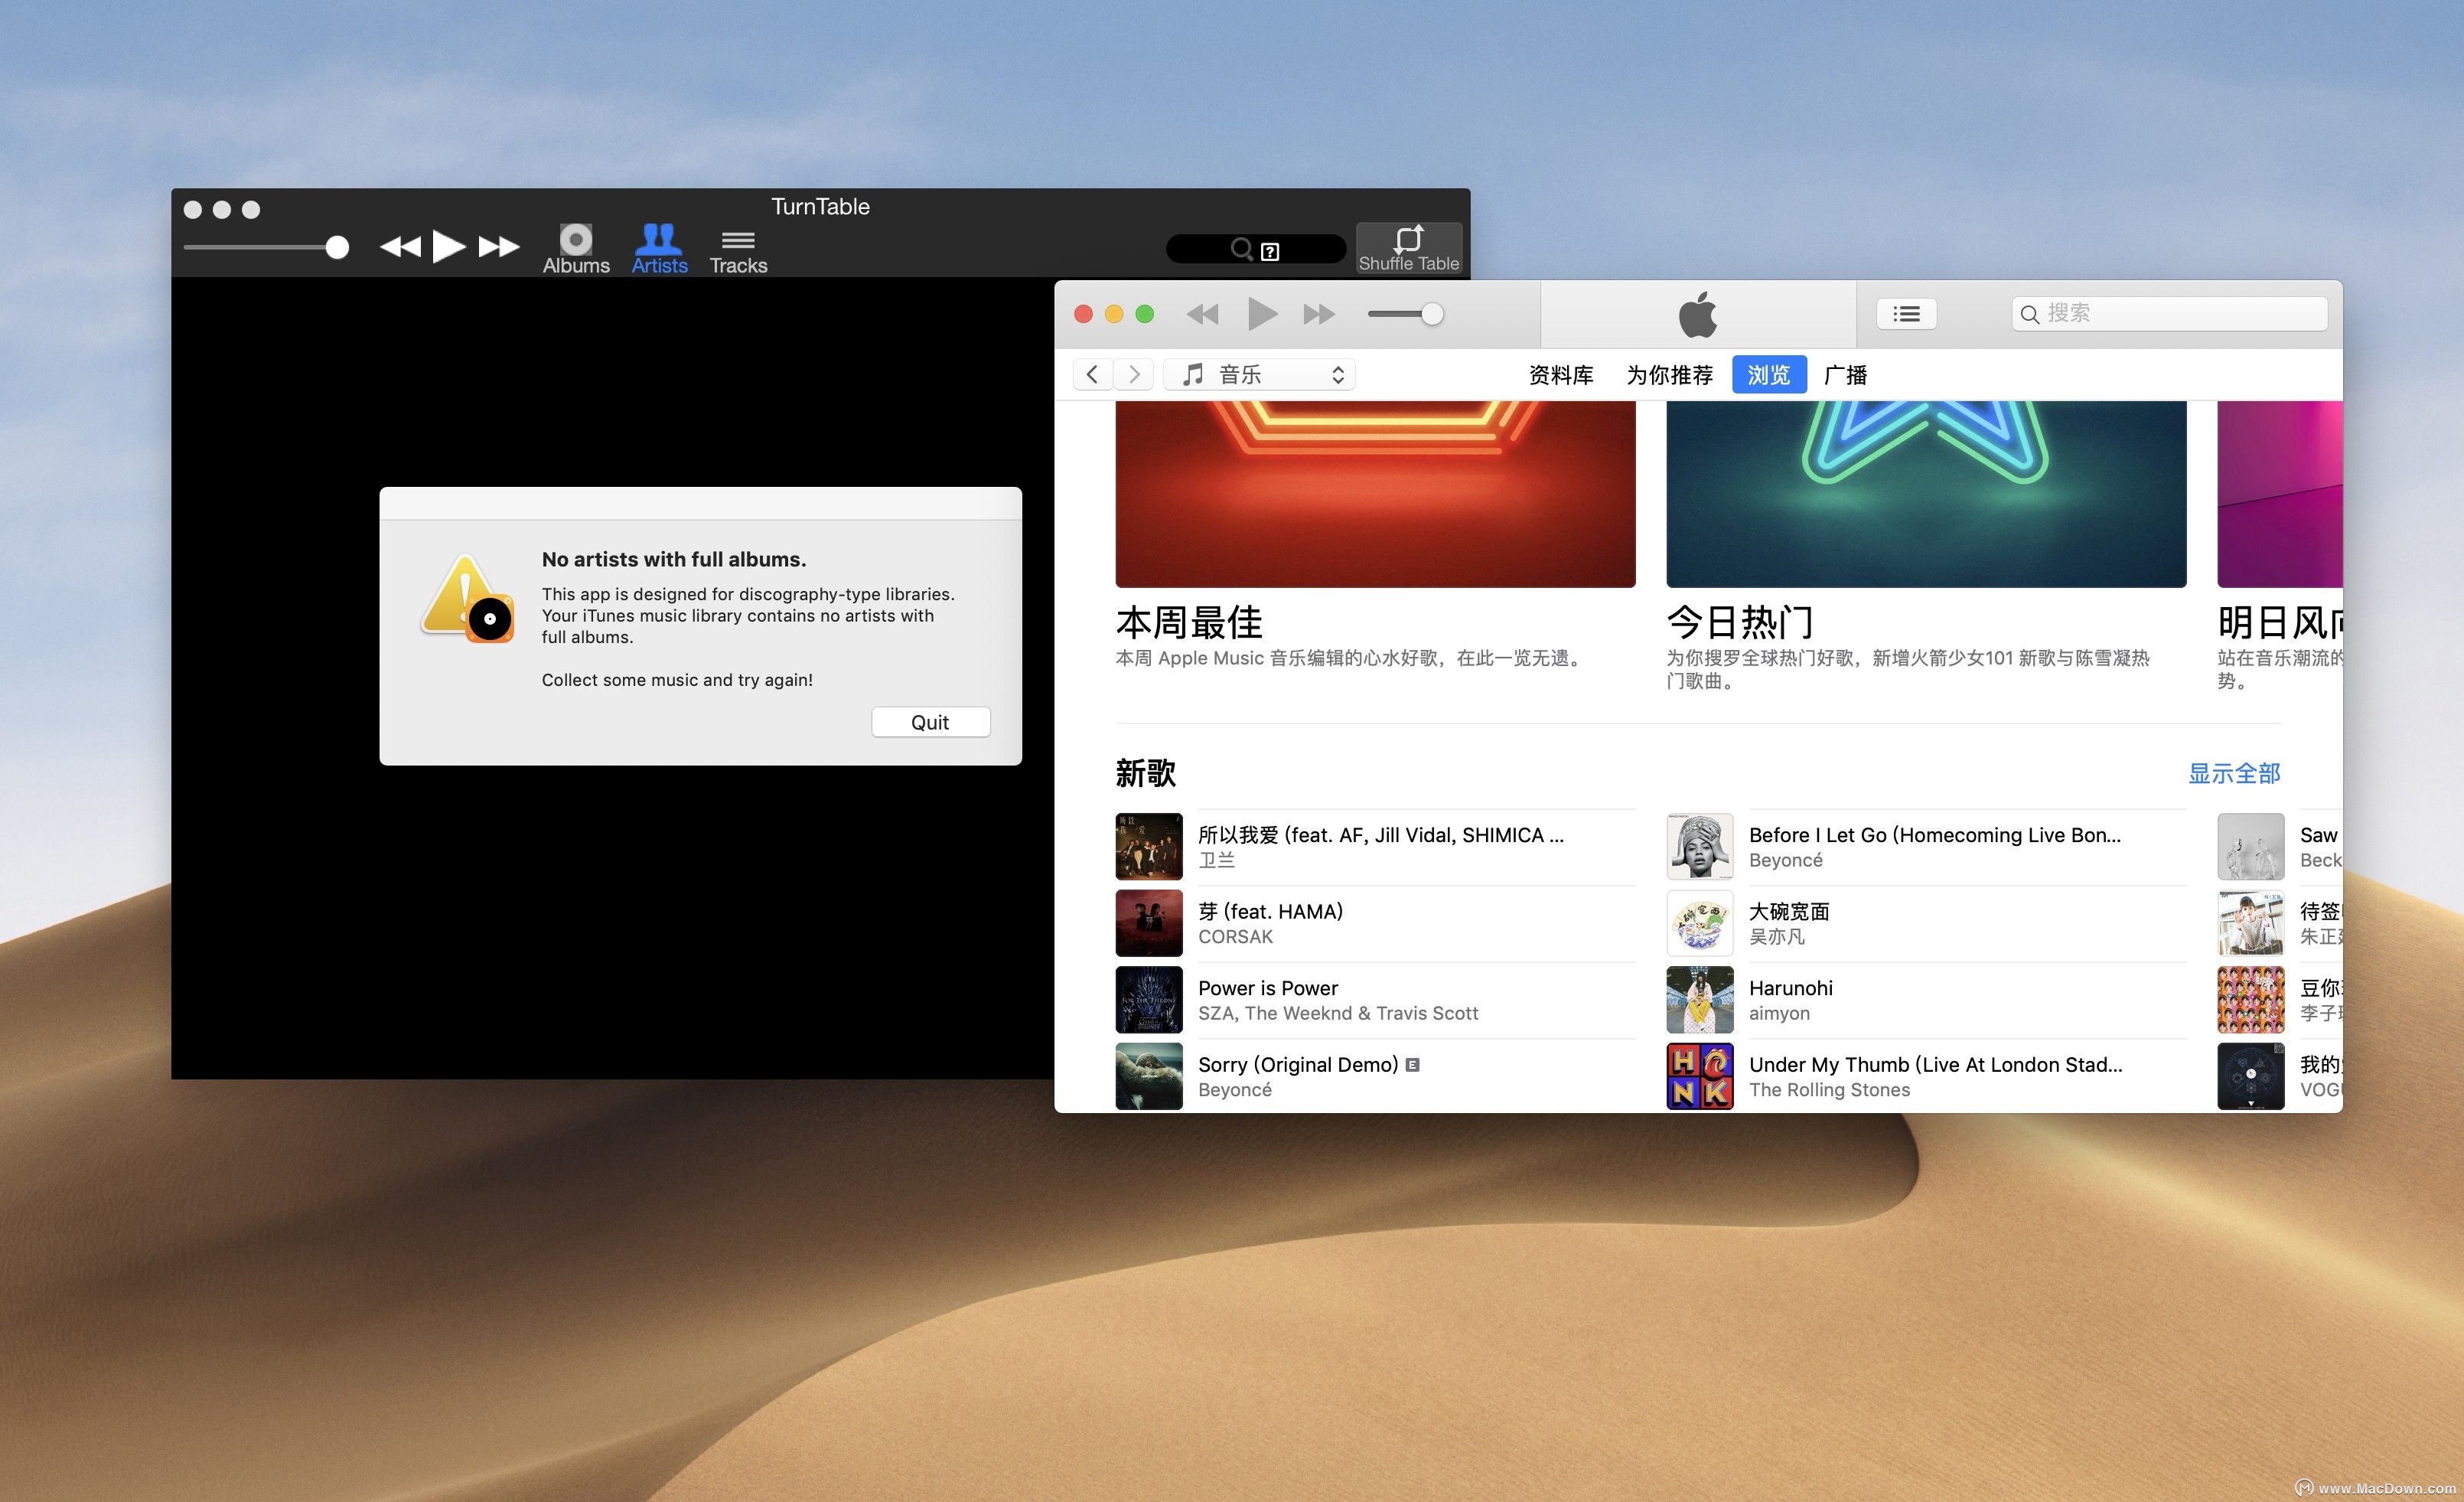Click album art beside the Saw track
The width and height of the screenshot is (2464, 1502).
[x=2251, y=847]
